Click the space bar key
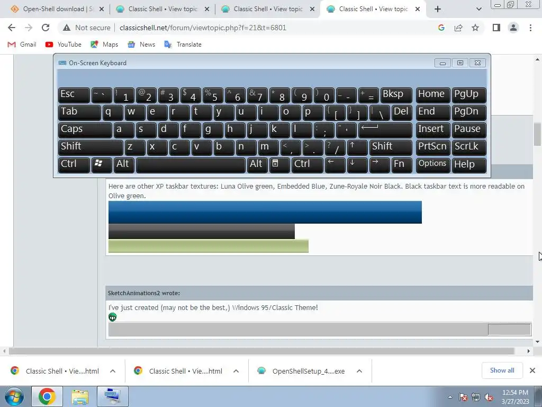The image size is (542, 407). click(191, 165)
